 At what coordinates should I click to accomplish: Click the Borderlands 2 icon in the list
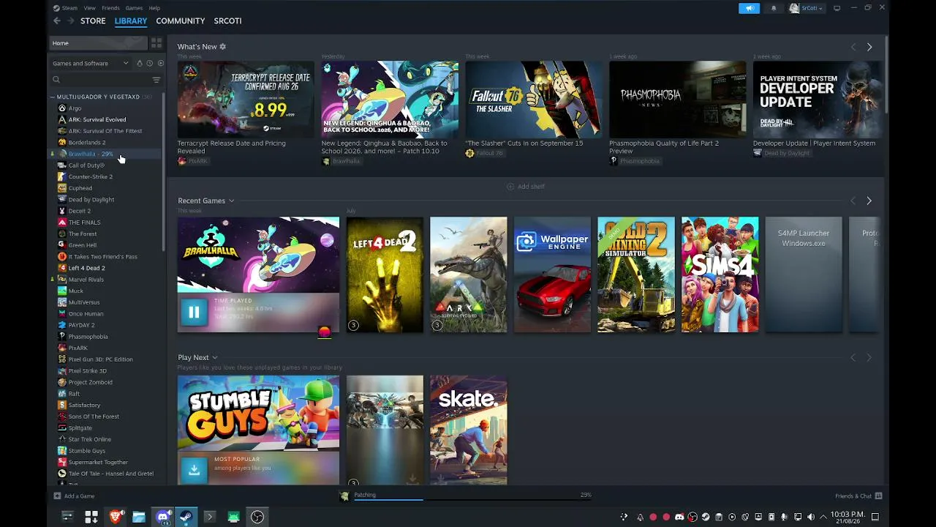pyautogui.click(x=62, y=142)
